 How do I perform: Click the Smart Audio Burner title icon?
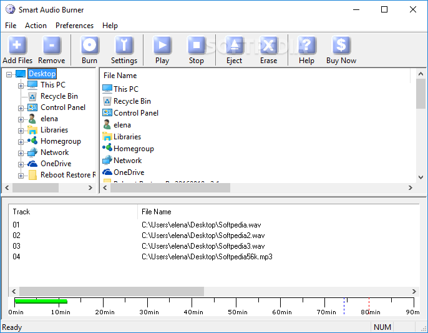point(11,9)
